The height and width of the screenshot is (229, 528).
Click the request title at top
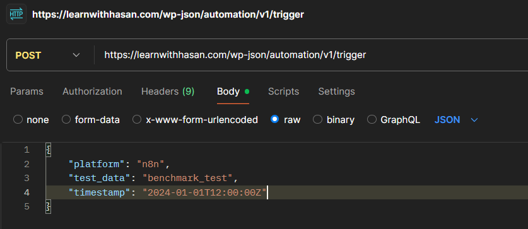(168, 14)
